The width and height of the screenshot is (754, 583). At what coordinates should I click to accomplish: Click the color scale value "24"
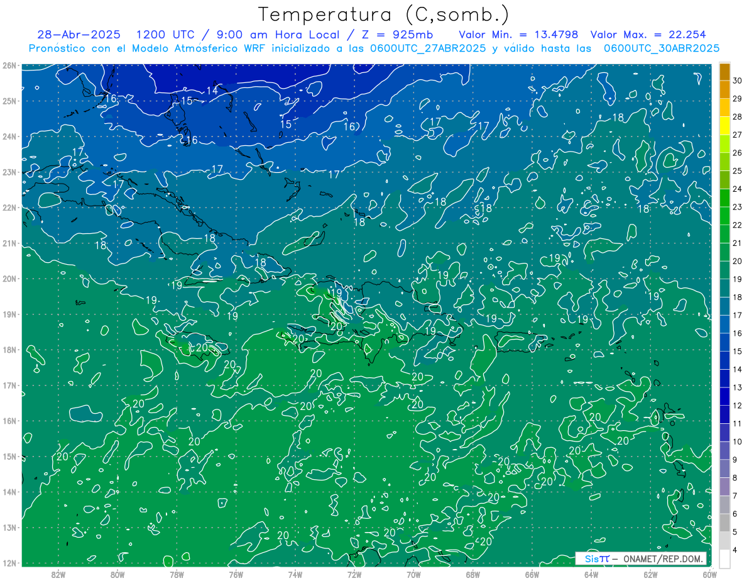738,189
